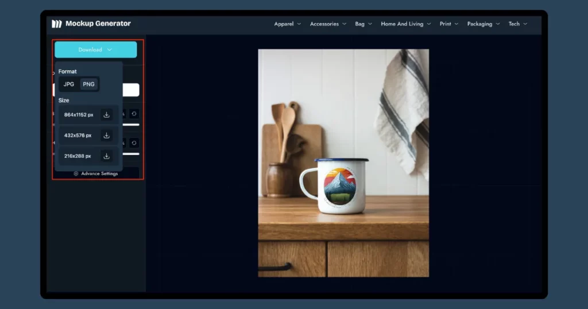The image size is (588, 309).
Task: Open Advance Settings
Action: pos(96,173)
